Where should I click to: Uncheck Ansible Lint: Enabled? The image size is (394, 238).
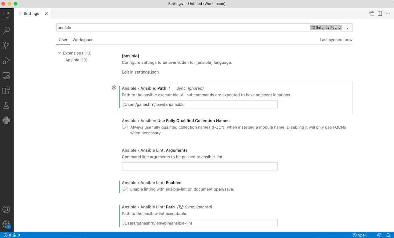[125, 189]
